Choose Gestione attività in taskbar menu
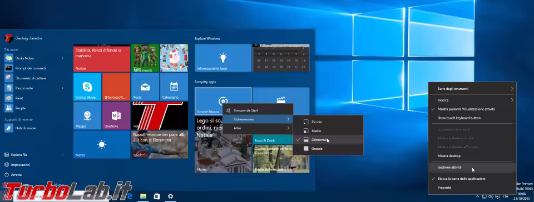The image size is (534, 202). click(x=472, y=168)
